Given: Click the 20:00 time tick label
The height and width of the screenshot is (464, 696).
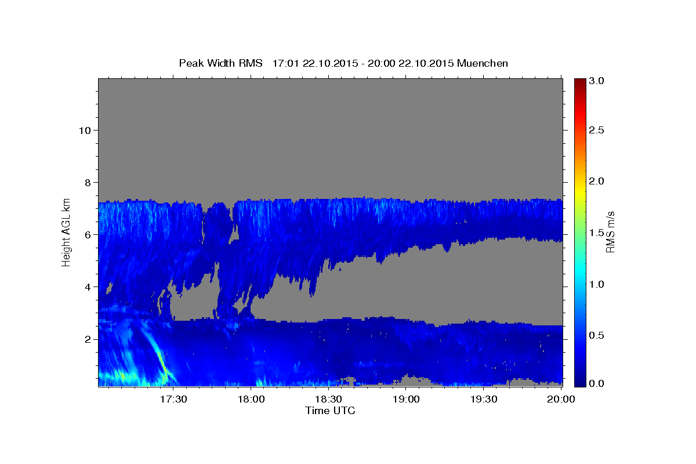Looking at the screenshot, I should click(561, 400).
